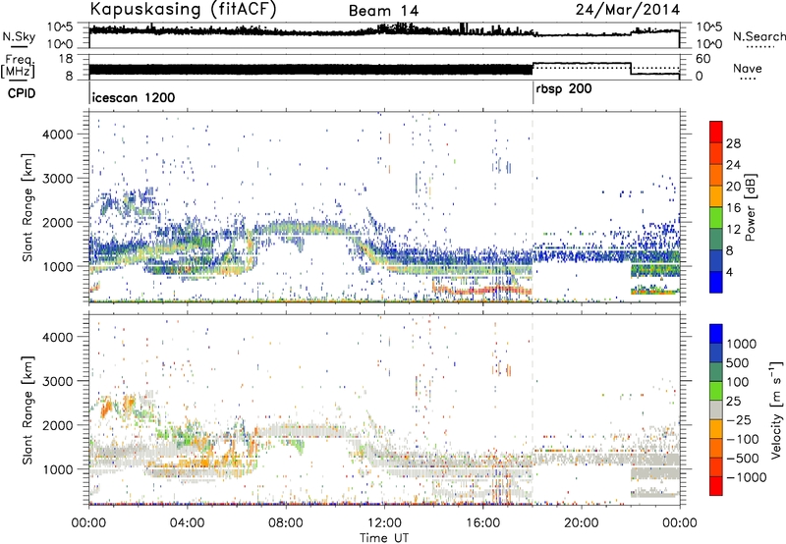786x544 pixels.
Task: Click the 'Nave' legend label
Action: coord(748,69)
